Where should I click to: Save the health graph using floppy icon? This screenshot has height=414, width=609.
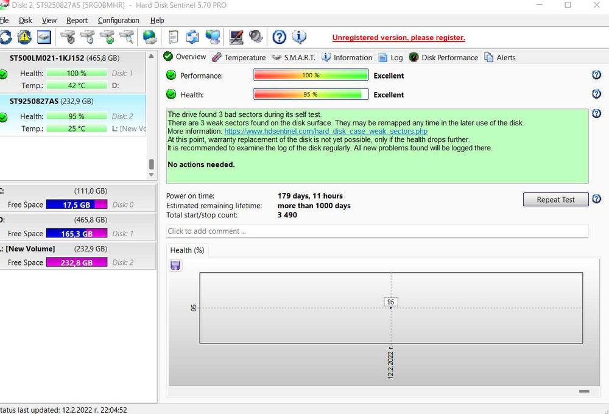(x=175, y=265)
